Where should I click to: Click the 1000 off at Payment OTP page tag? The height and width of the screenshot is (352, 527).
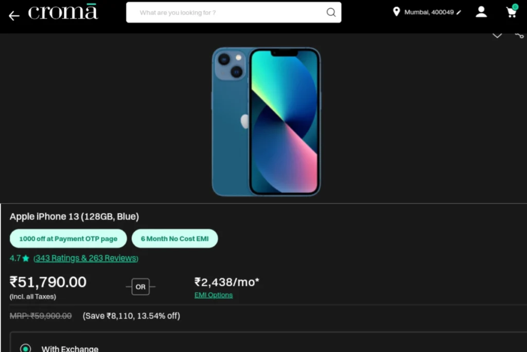pos(68,239)
